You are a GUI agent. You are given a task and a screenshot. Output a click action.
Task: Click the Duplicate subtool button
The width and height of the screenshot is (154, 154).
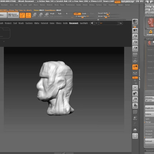(149, 108)
